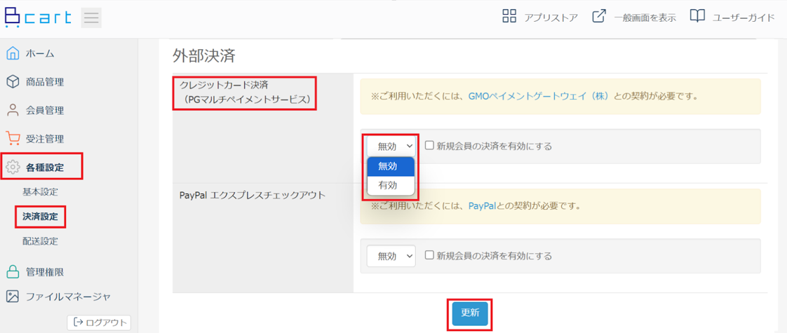Image resolution: width=787 pixels, height=333 pixels.
Task: Collapse 各種設定 menu section
Action: point(45,168)
